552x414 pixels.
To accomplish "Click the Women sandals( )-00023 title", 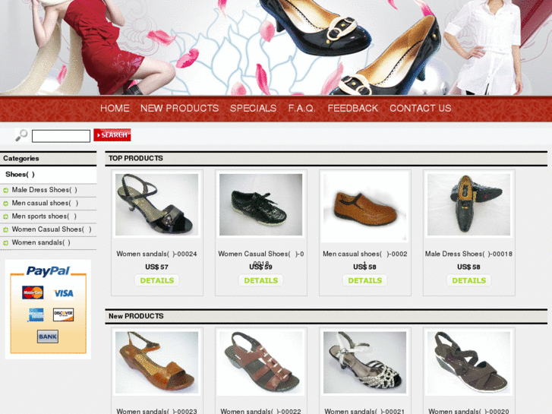I will coord(156,411).
